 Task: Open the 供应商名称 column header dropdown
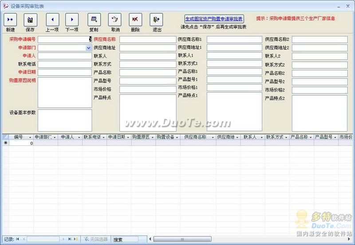tap(213, 137)
